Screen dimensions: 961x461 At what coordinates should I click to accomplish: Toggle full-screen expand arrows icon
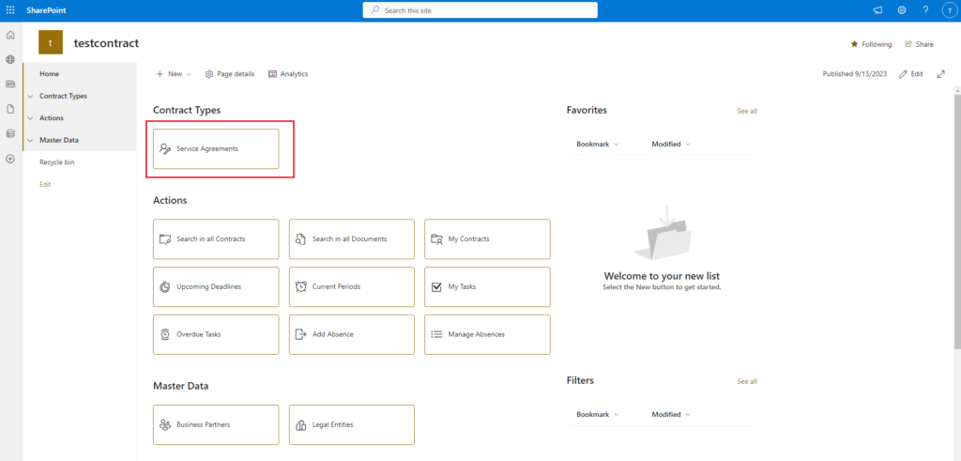tap(940, 73)
